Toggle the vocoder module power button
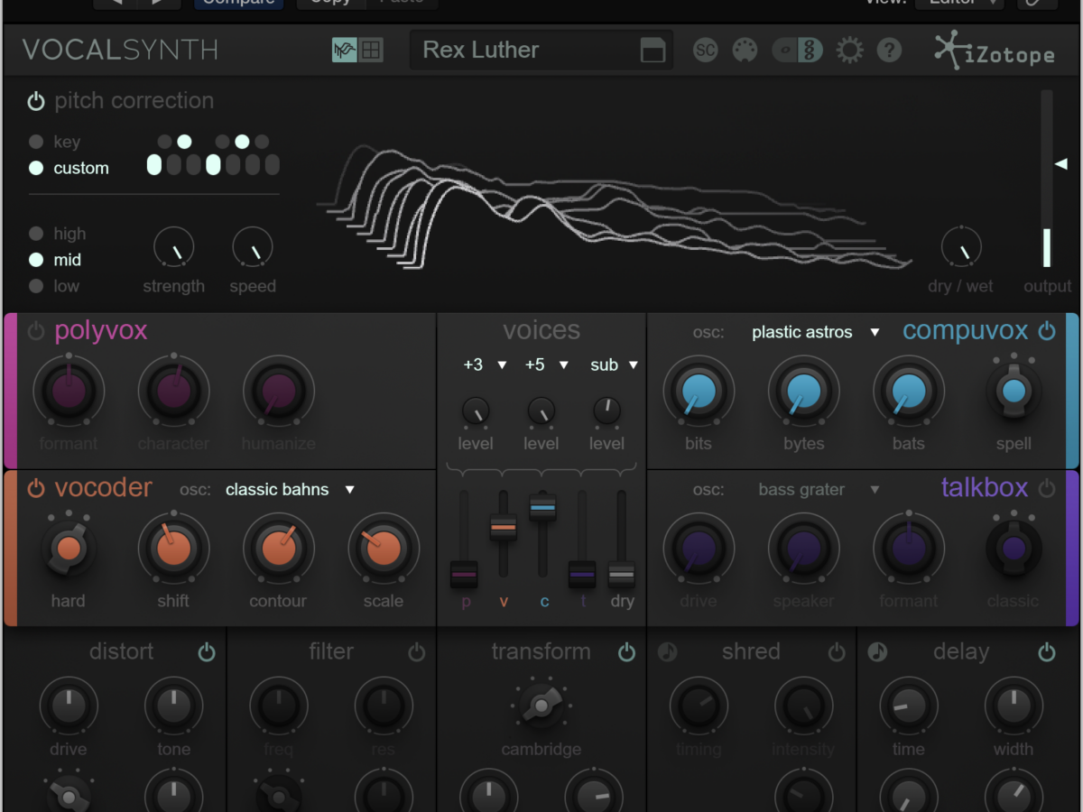The width and height of the screenshot is (1083, 812). 36,489
